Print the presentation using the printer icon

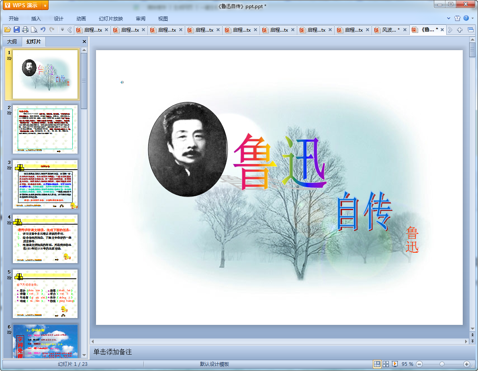25,30
